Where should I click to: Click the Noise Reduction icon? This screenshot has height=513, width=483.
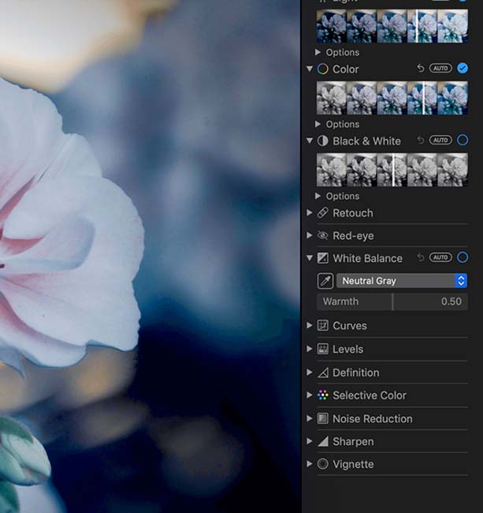(322, 418)
